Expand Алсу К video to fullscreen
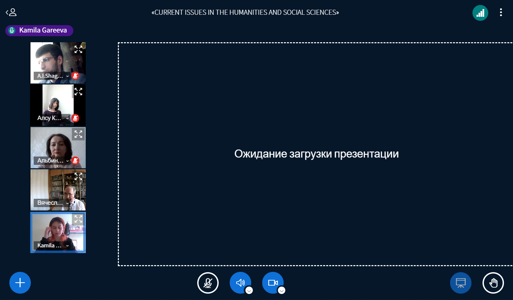 78,92
